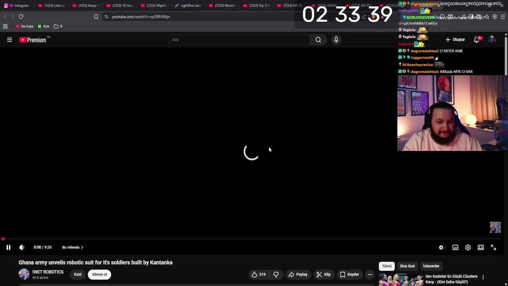Open the YouTube hamburger guide menu
Screen dimensions: 508x286
point(10,40)
